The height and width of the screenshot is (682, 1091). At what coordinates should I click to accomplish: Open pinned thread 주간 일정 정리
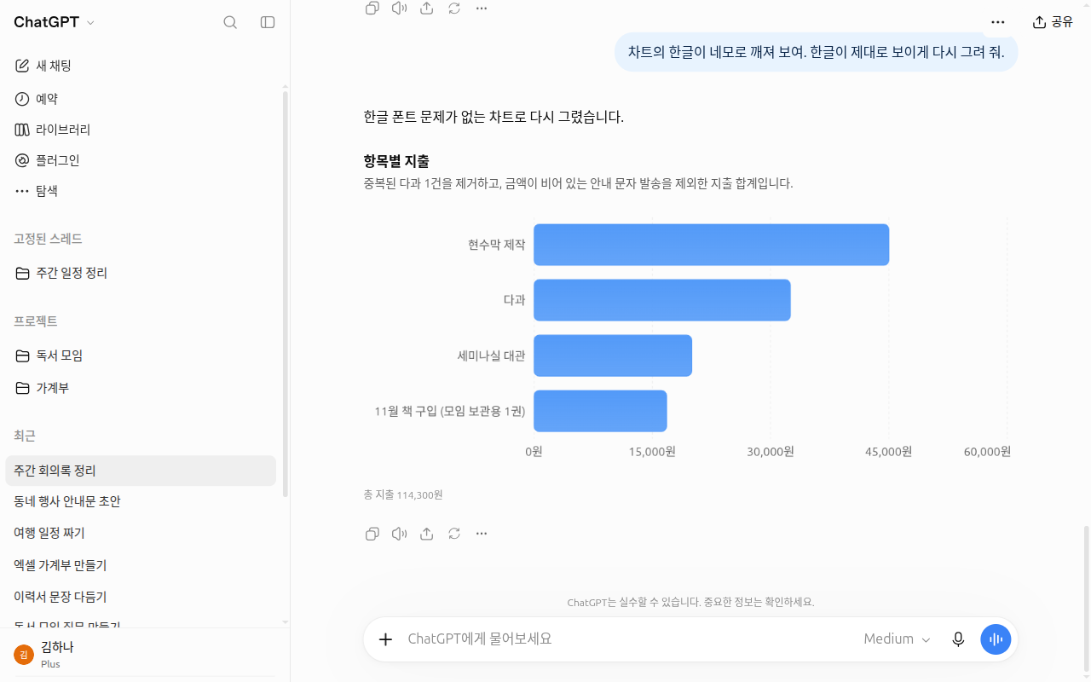pyautogui.click(x=141, y=273)
